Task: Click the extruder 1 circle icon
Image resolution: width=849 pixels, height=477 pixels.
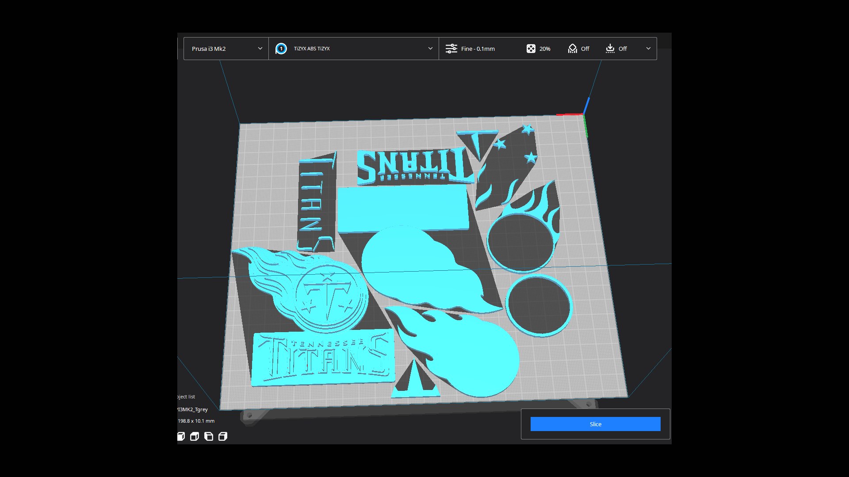Action: tap(281, 49)
